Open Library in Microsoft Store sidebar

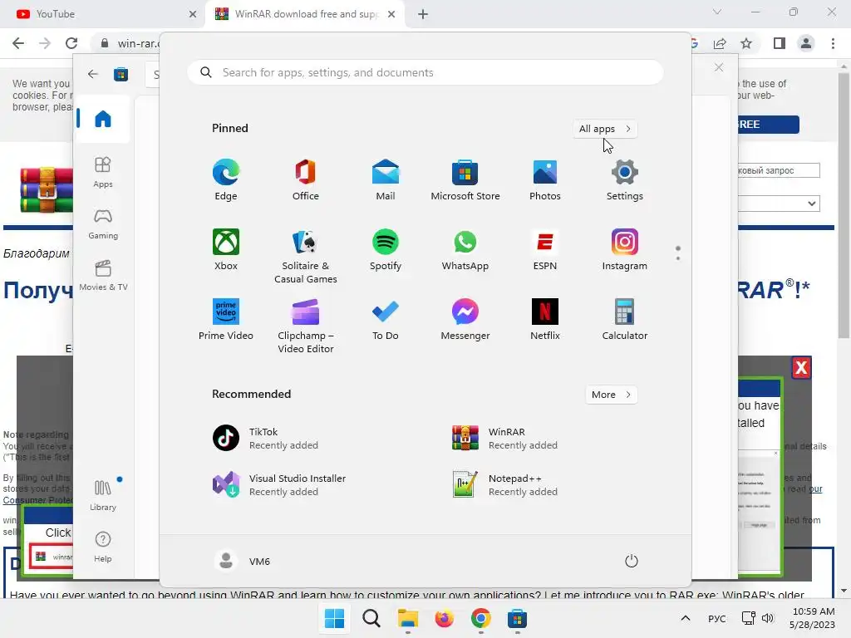point(102,495)
